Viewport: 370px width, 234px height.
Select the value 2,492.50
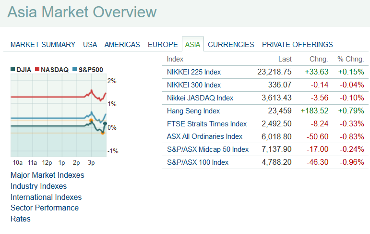(x=276, y=124)
